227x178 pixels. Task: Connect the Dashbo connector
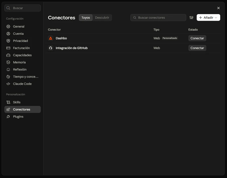(197, 38)
